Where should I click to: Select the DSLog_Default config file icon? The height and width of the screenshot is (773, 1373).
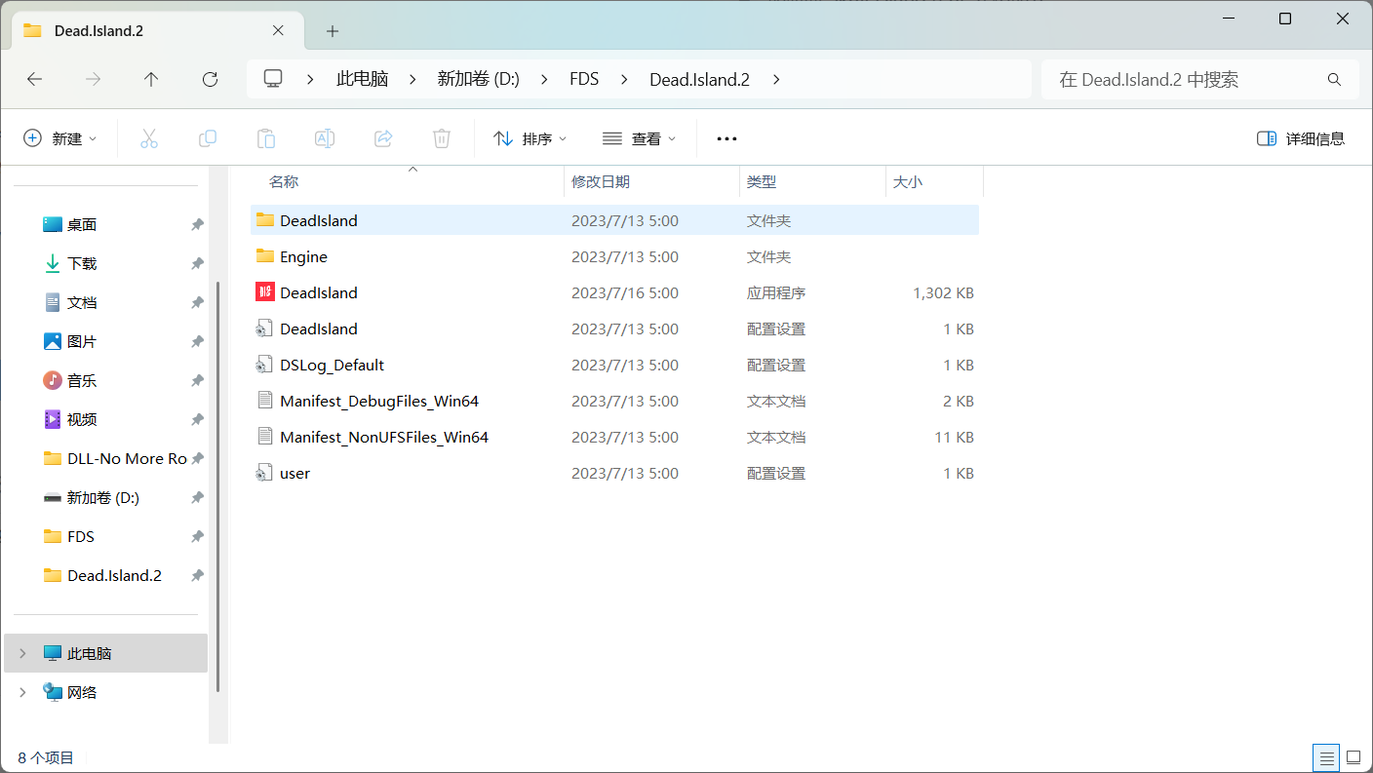[264, 365]
